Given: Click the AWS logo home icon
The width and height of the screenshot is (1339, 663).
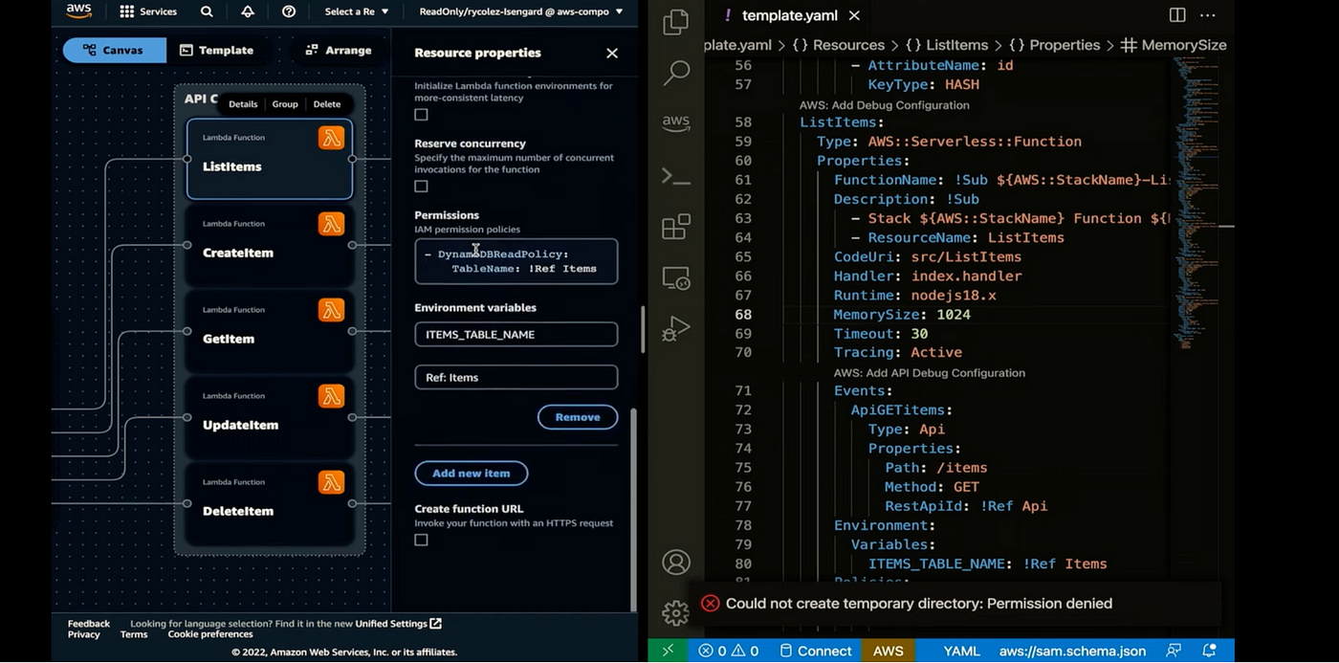Looking at the screenshot, I should (x=78, y=11).
